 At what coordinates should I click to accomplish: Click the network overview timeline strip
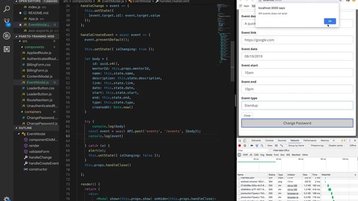pyautogui.click(x=297, y=165)
